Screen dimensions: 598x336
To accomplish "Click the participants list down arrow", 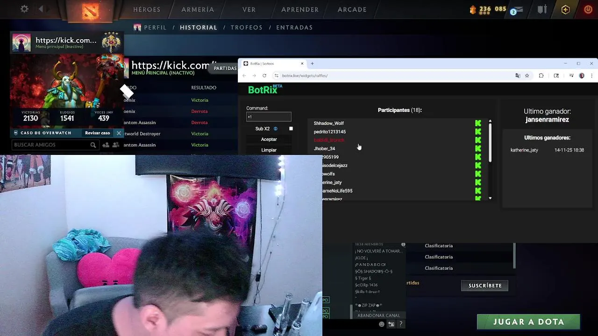I will coord(490,198).
